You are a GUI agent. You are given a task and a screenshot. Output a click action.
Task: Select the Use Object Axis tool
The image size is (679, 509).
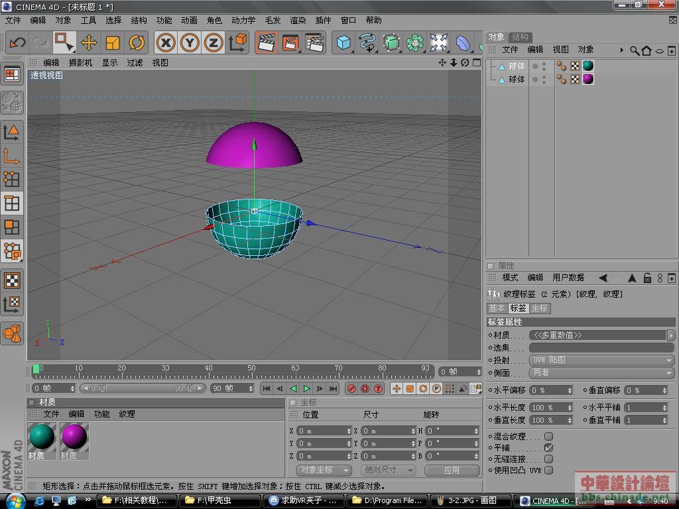point(12,155)
